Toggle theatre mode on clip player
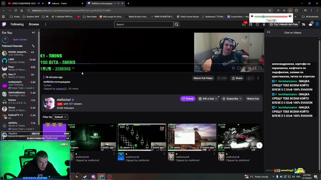 (255, 68)
